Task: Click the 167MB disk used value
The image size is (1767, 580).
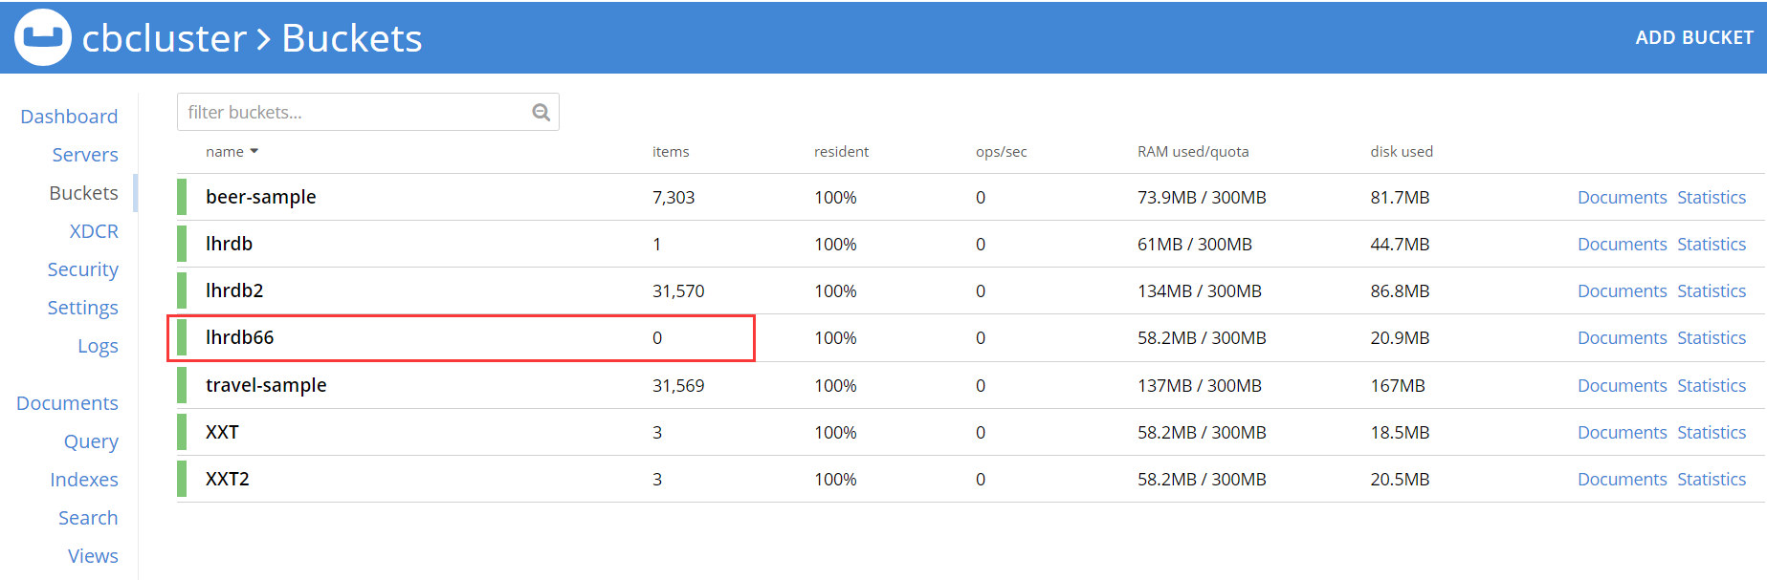Action: pyautogui.click(x=1398, y=386)
